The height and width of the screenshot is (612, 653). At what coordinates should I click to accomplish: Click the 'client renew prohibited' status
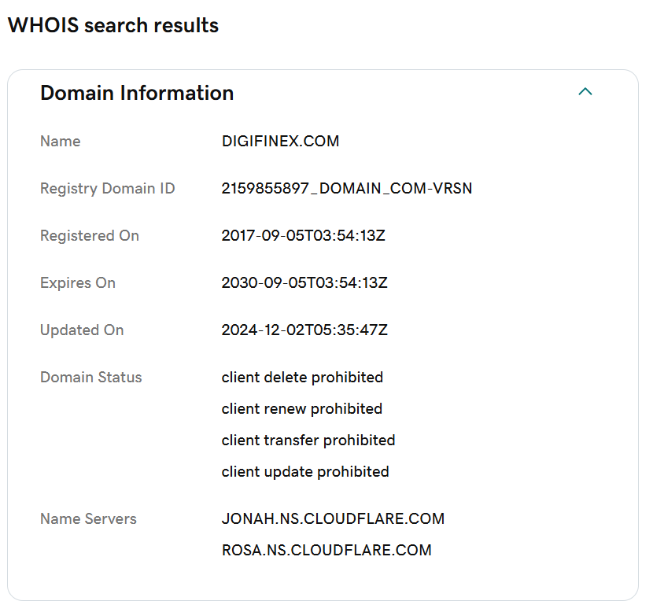pos(302,409)
